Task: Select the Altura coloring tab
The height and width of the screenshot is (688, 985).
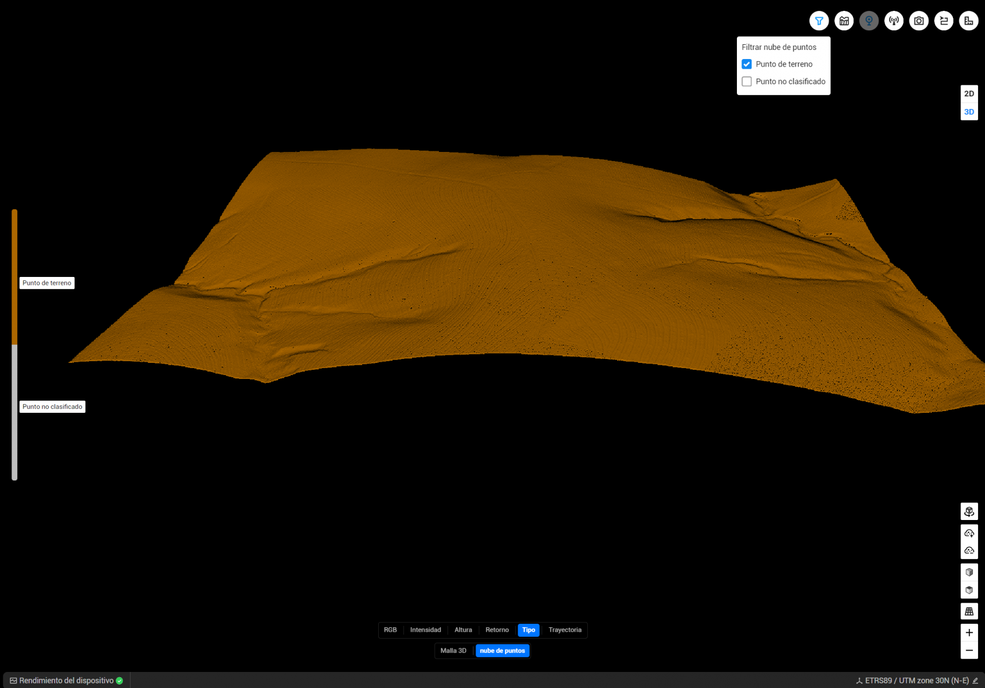Action: [463, 630]
